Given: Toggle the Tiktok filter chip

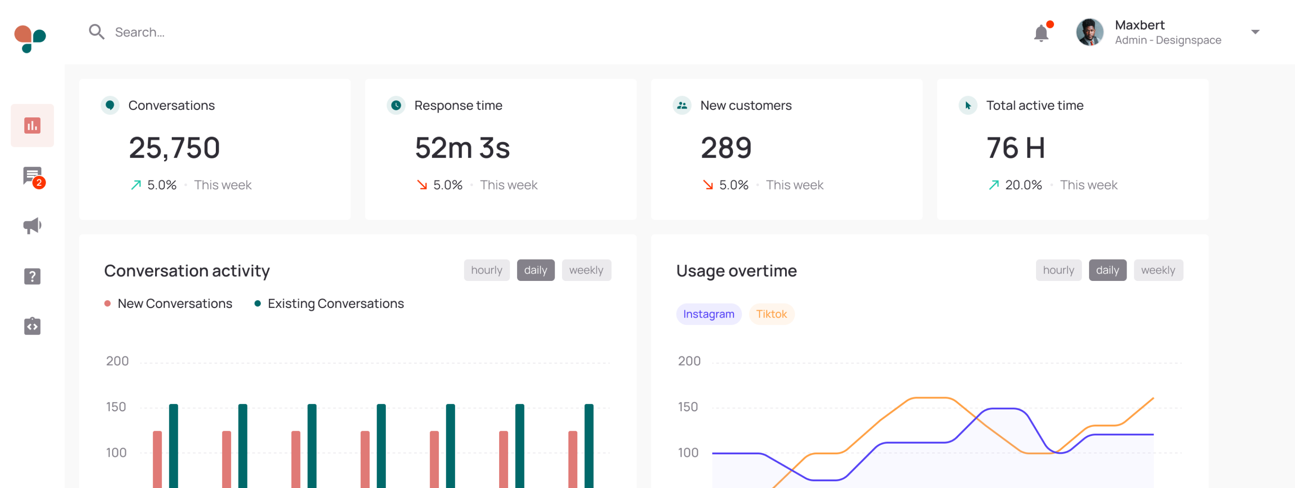Looking at the screenshot, I should click(772, 314).
